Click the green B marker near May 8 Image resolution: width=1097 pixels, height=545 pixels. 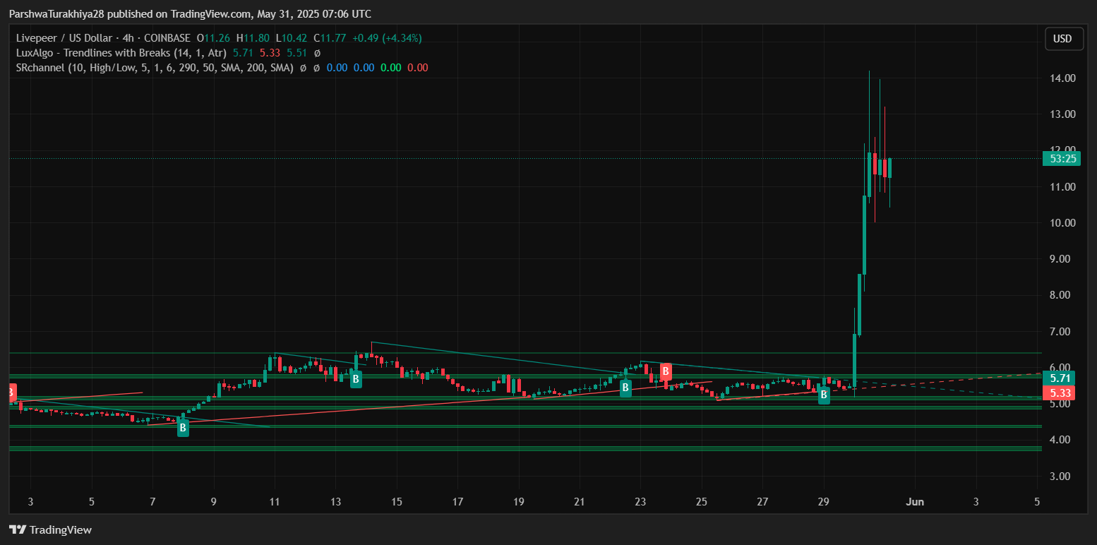(183, 427)
